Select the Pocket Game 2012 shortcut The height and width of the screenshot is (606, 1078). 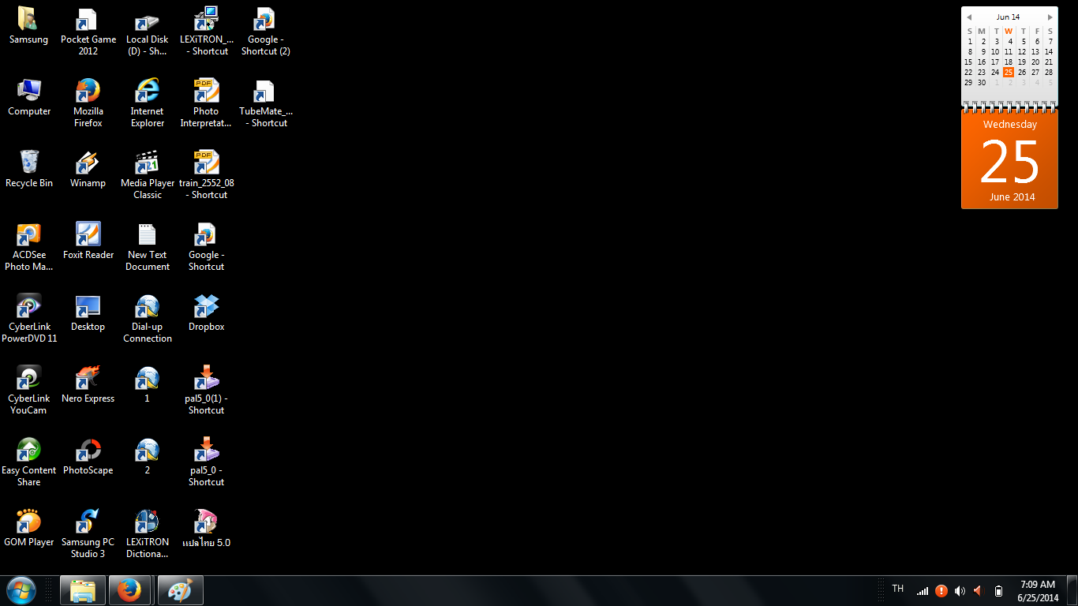(88, 32)
